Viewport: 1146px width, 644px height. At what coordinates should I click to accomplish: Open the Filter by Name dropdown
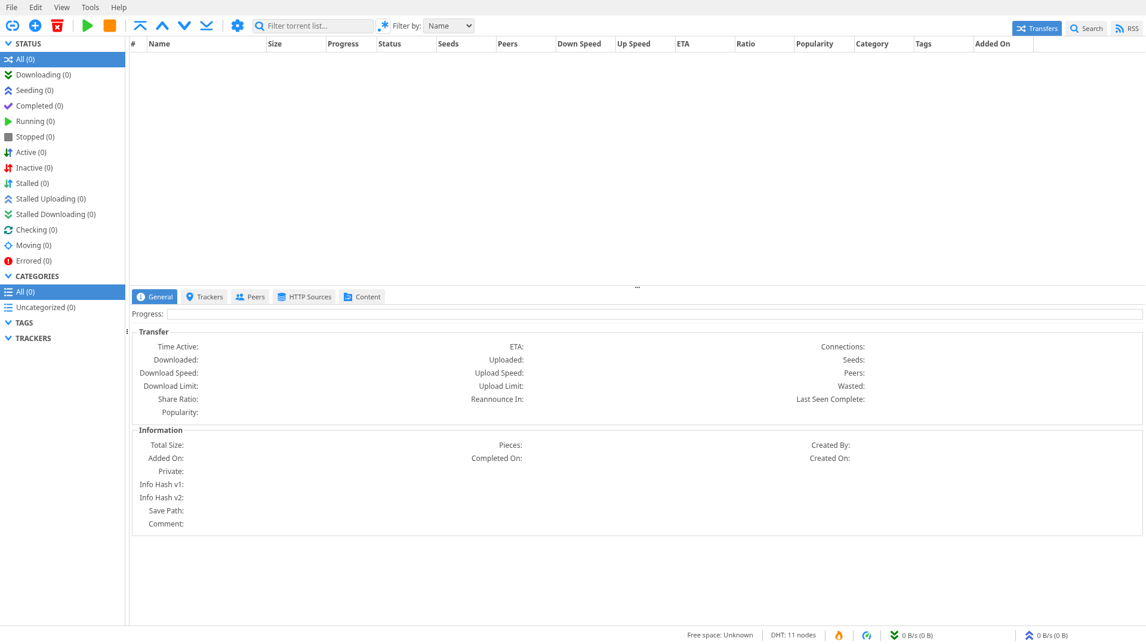(449, 26)
